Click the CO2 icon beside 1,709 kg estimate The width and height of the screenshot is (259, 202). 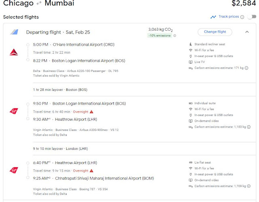[191, 186]
